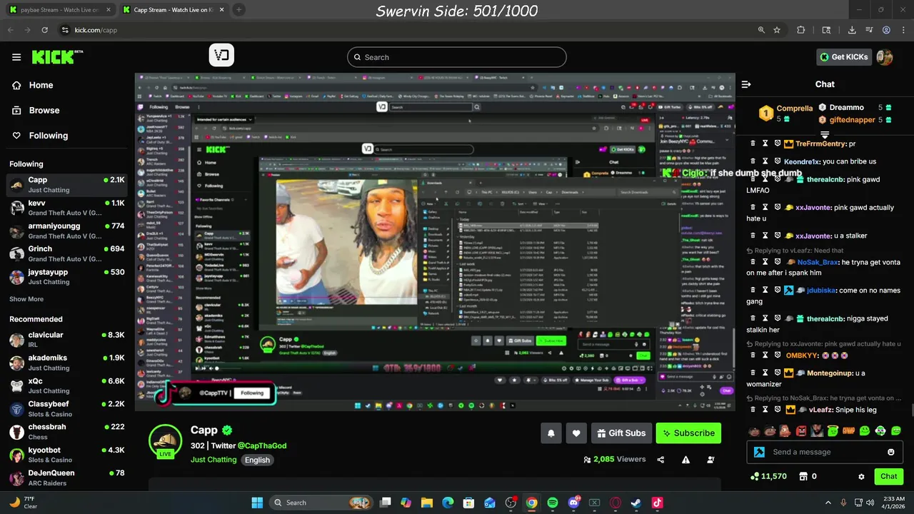914x514 pixels.
Task: Bookmark this page with star icon
Action: [777, 30]
